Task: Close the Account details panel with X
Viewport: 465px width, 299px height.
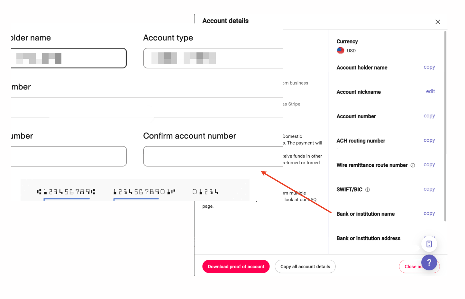Action: [438, 22]
